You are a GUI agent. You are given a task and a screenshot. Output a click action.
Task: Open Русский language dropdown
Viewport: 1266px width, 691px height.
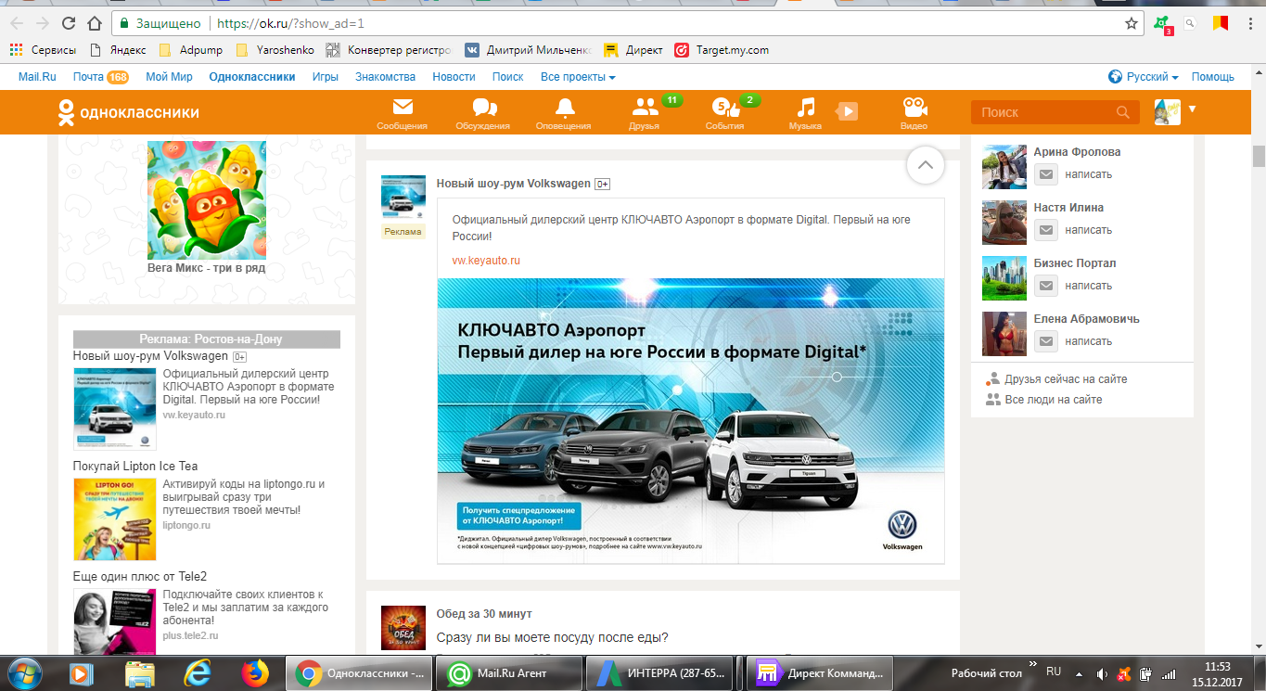tap(1144, 77)
